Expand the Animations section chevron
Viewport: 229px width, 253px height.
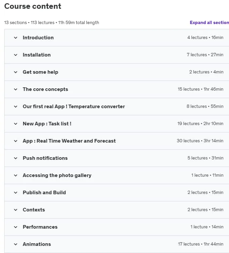coord(16,244)
